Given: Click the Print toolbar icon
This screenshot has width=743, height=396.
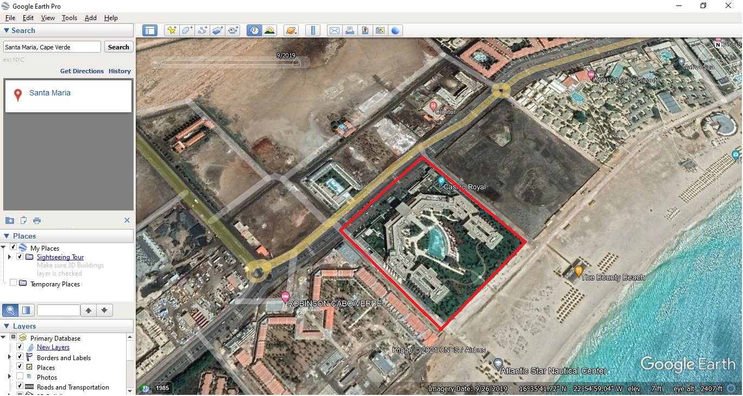Looking at the screenshot, I should point(350,30).
